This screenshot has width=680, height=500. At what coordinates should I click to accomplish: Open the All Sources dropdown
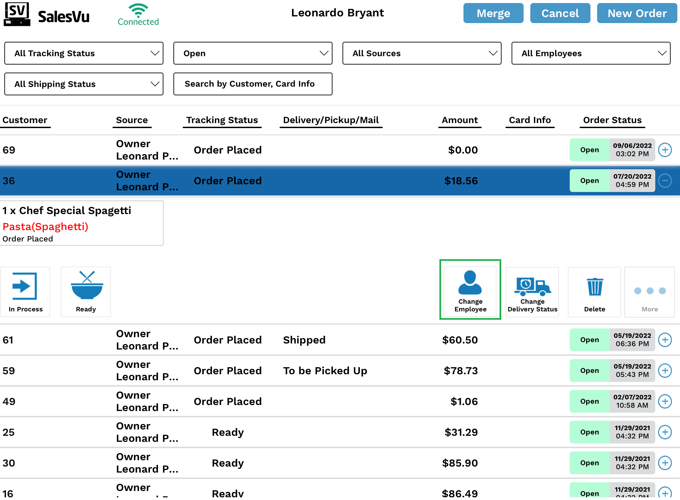point(422,53)
